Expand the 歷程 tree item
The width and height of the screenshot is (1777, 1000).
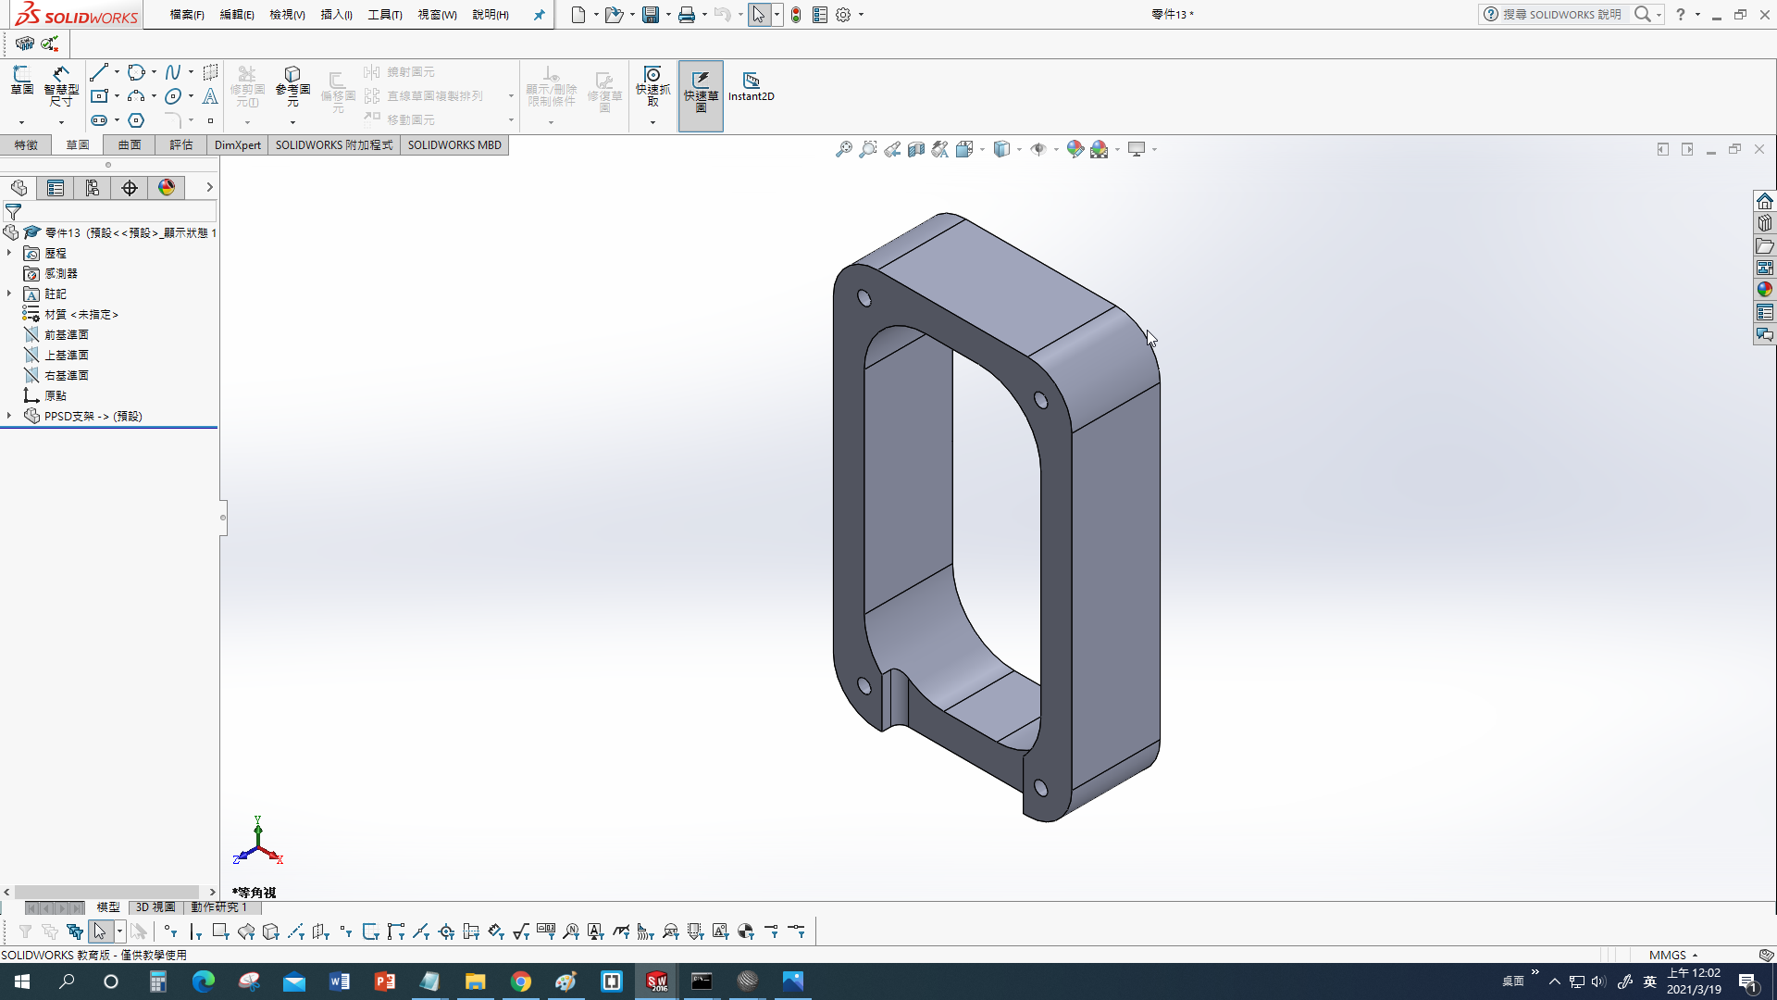[9, 253]
